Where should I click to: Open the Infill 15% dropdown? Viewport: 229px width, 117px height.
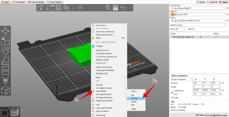(180, 29)
